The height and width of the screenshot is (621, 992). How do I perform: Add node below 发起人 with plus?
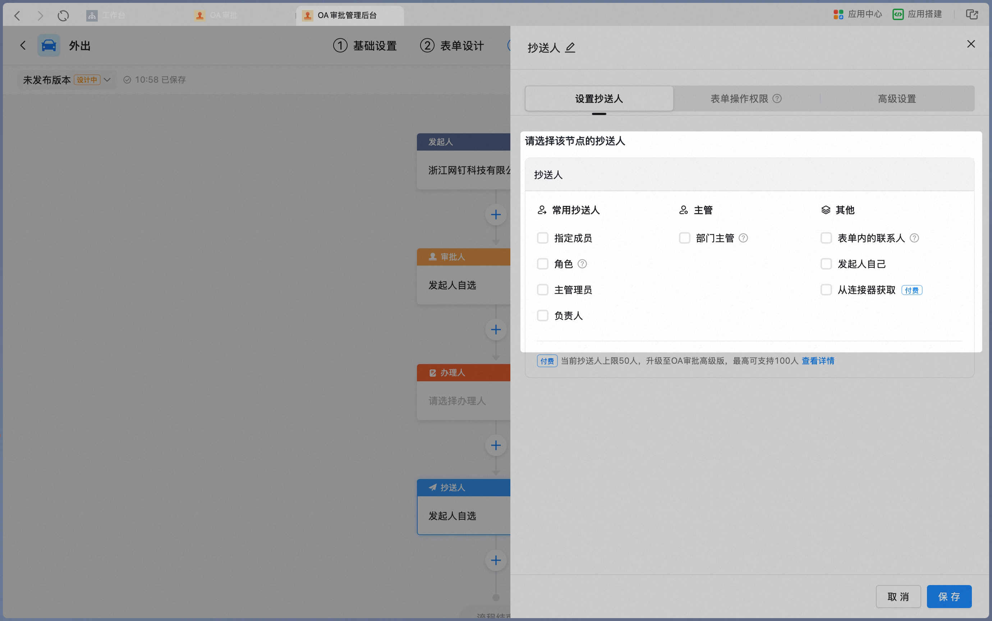click(x=496, y=215)
